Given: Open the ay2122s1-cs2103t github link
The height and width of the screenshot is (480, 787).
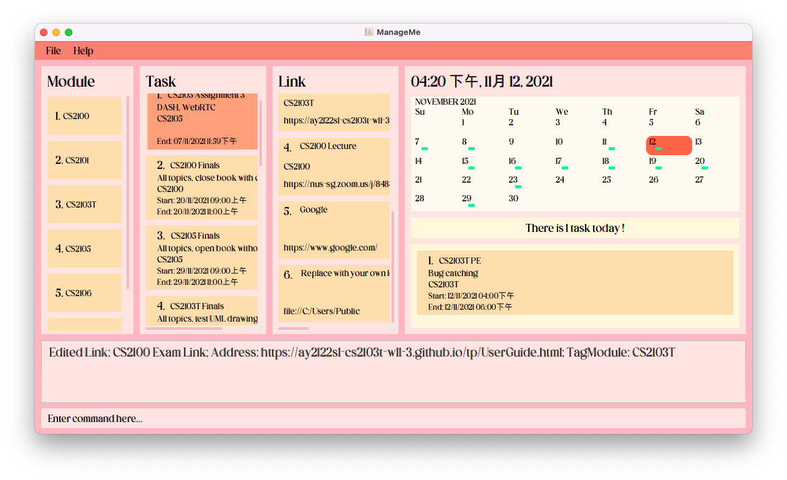Looking at the screenshot, I should (337, 120).
